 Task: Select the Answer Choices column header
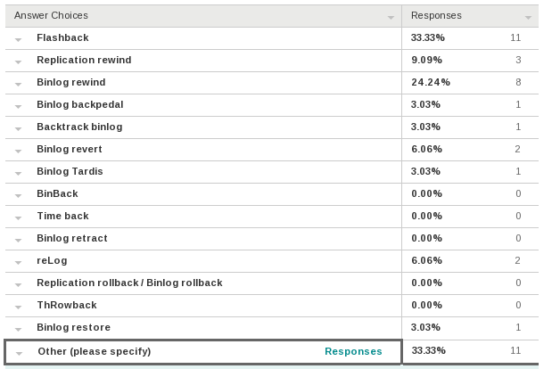coord(51,15)
